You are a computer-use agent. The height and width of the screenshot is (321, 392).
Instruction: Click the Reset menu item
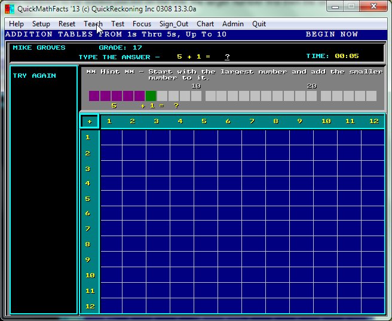(x=67, y=24)
